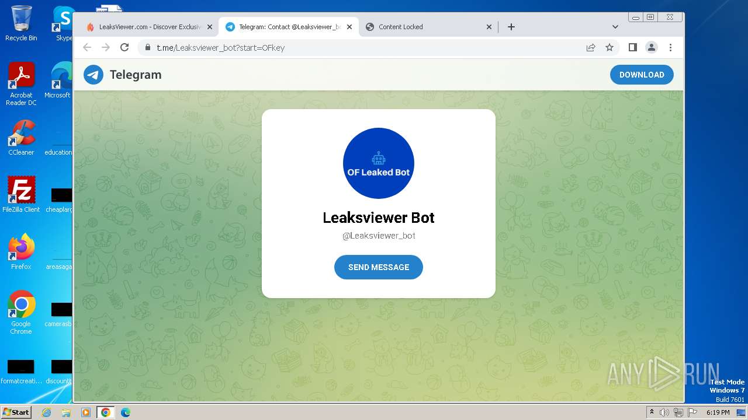Close the LeaksViewer.com tab
748x420 pixels.
coord(210,27)
